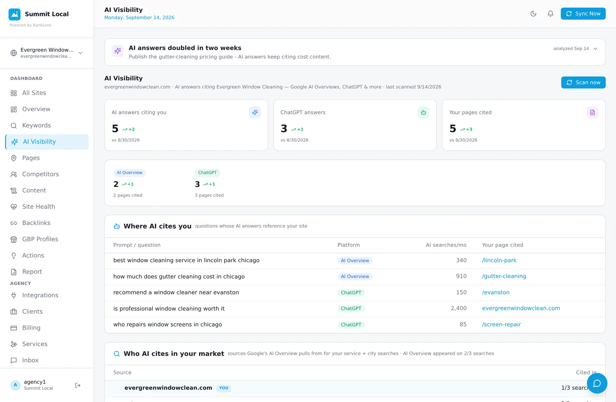Go to Overview in the sidebar
This screenshot has height=402, width=616.
(47, 109)
